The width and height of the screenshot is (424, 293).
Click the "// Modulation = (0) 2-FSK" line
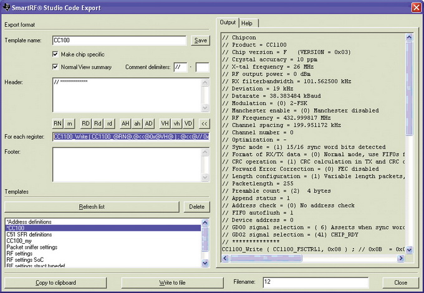pyautogui.click(x=265, y=103)
